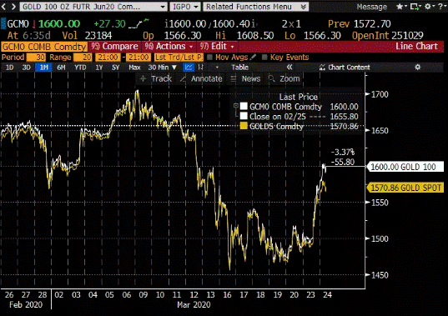This screenshot has height=316, width=448.
Task: Select the 1M range
Action: coord(43,68)
